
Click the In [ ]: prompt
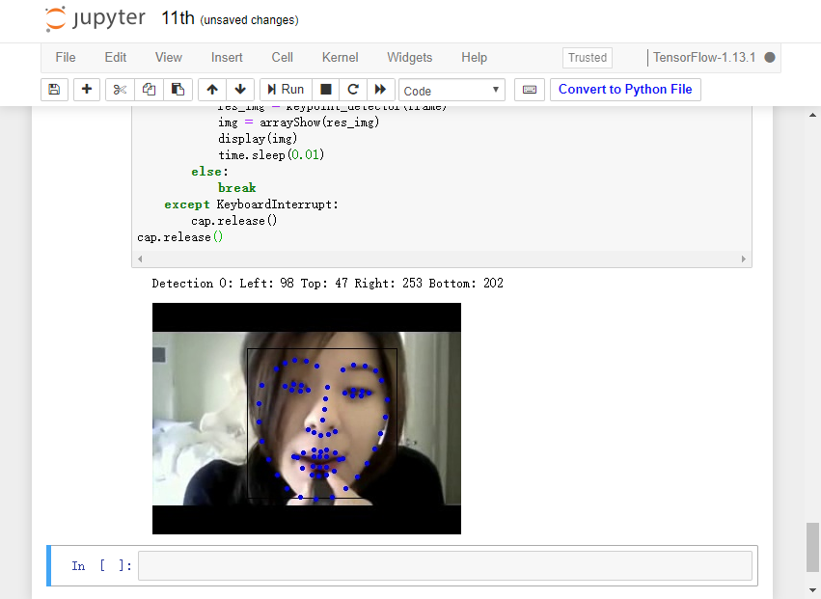point(101,566)
